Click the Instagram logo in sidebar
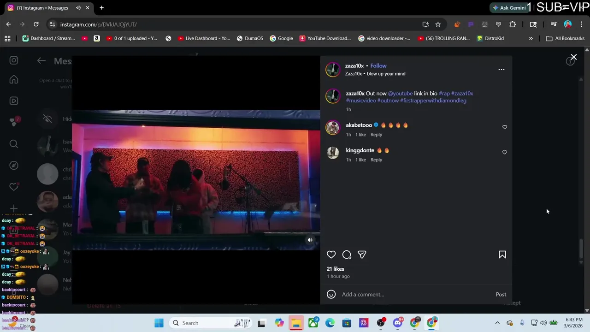Screen dimensions: 590x332 point(14,60)
